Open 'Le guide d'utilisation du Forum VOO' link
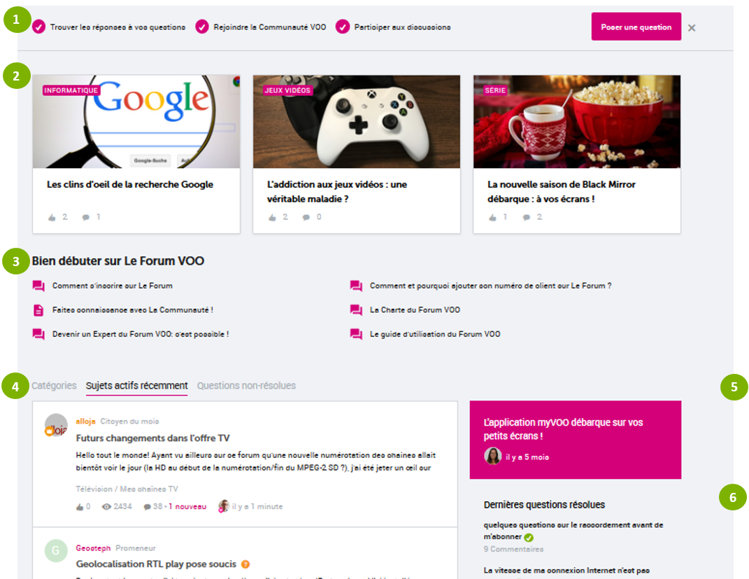This screenshot has width=749, height=579. [x=435, y=334]
